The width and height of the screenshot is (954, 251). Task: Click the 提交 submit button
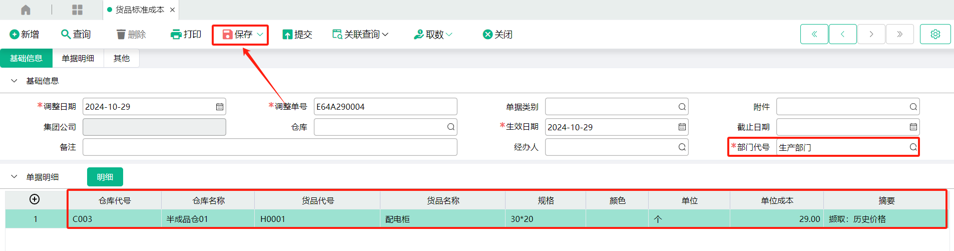297,34
